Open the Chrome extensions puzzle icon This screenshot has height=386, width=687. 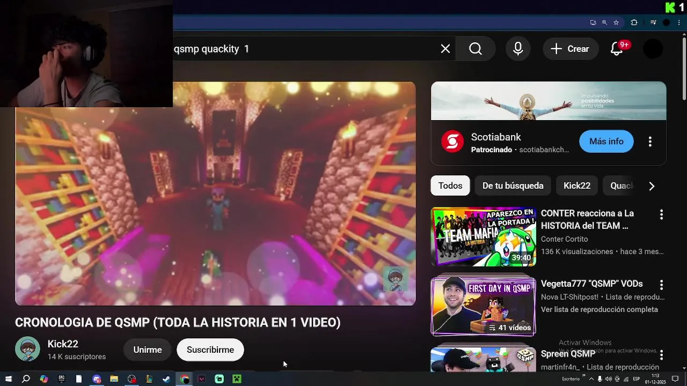(634, 23)
